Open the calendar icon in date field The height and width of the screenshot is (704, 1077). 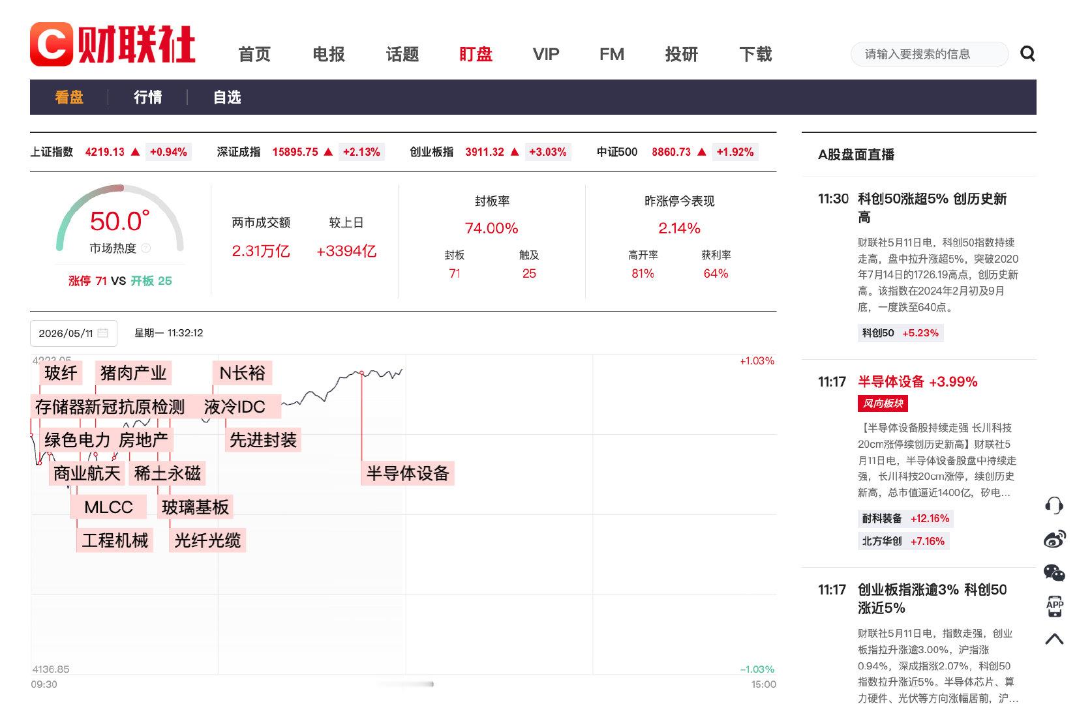102,333
